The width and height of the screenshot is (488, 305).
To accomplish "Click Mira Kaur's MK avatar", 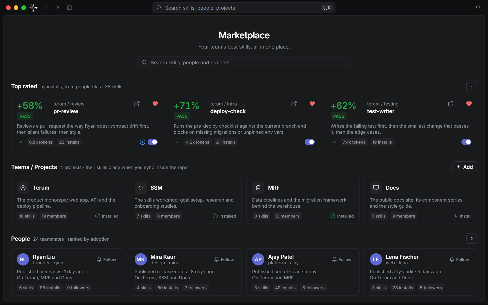I will click(141, 260).
